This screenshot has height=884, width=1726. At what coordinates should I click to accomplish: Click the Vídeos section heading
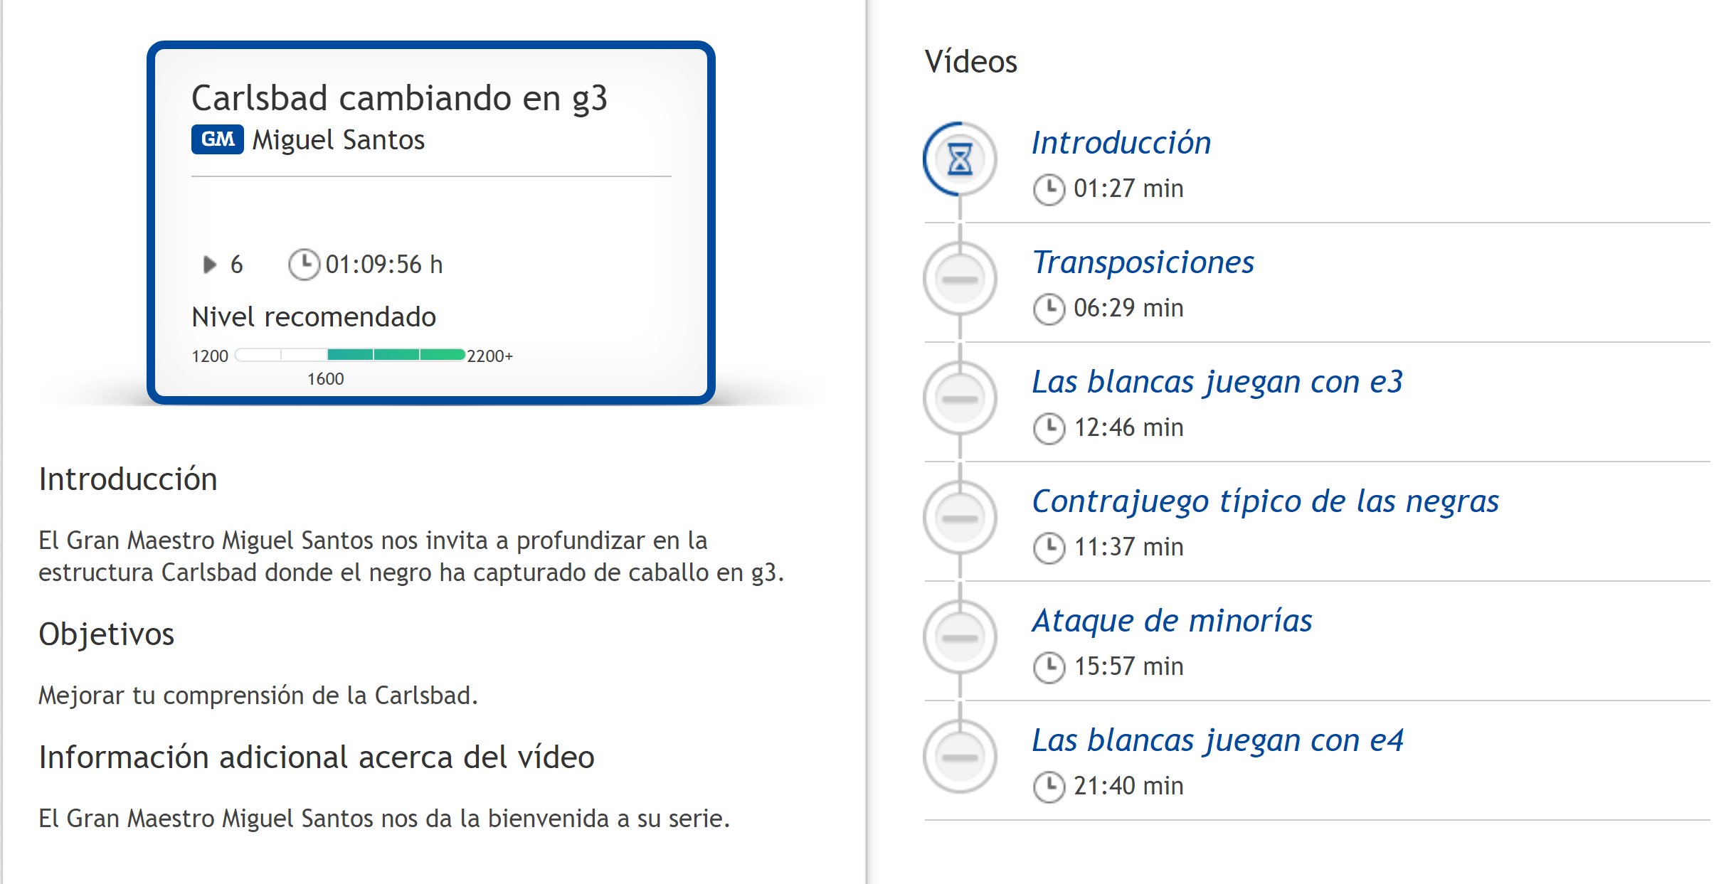tap(971, 62)
